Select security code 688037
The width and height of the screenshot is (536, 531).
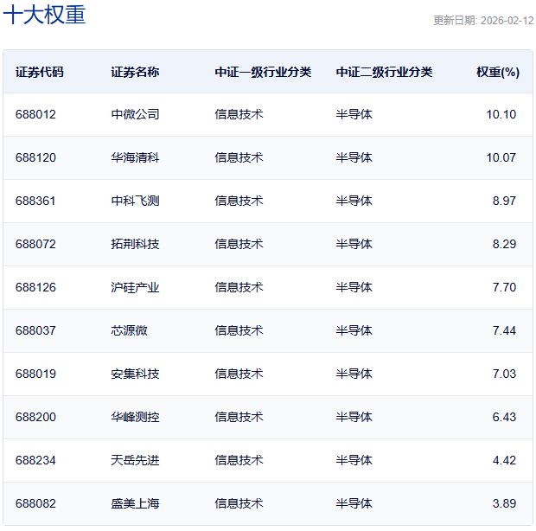pos(35,330)
